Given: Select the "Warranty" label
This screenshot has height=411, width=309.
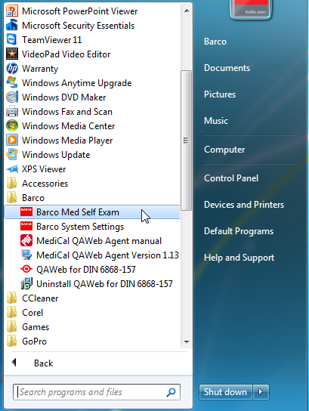Looking at the screenshot, I should click(40, 69).
